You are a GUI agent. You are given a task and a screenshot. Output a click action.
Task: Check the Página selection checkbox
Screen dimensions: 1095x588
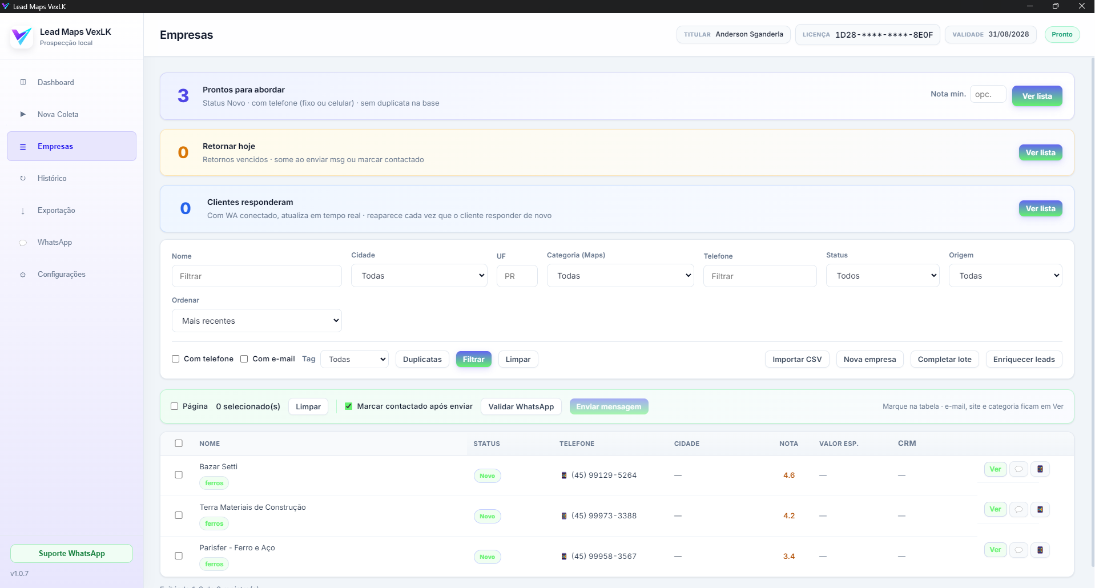[x=175, y=406]
